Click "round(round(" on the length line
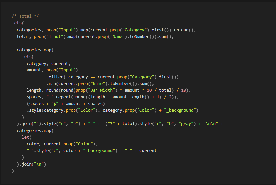Screen dimensions: 276x185 61,90
